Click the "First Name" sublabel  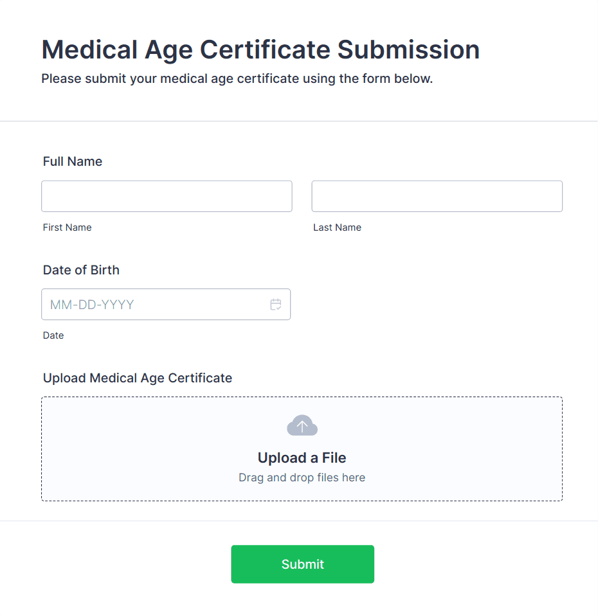(68, 227)
